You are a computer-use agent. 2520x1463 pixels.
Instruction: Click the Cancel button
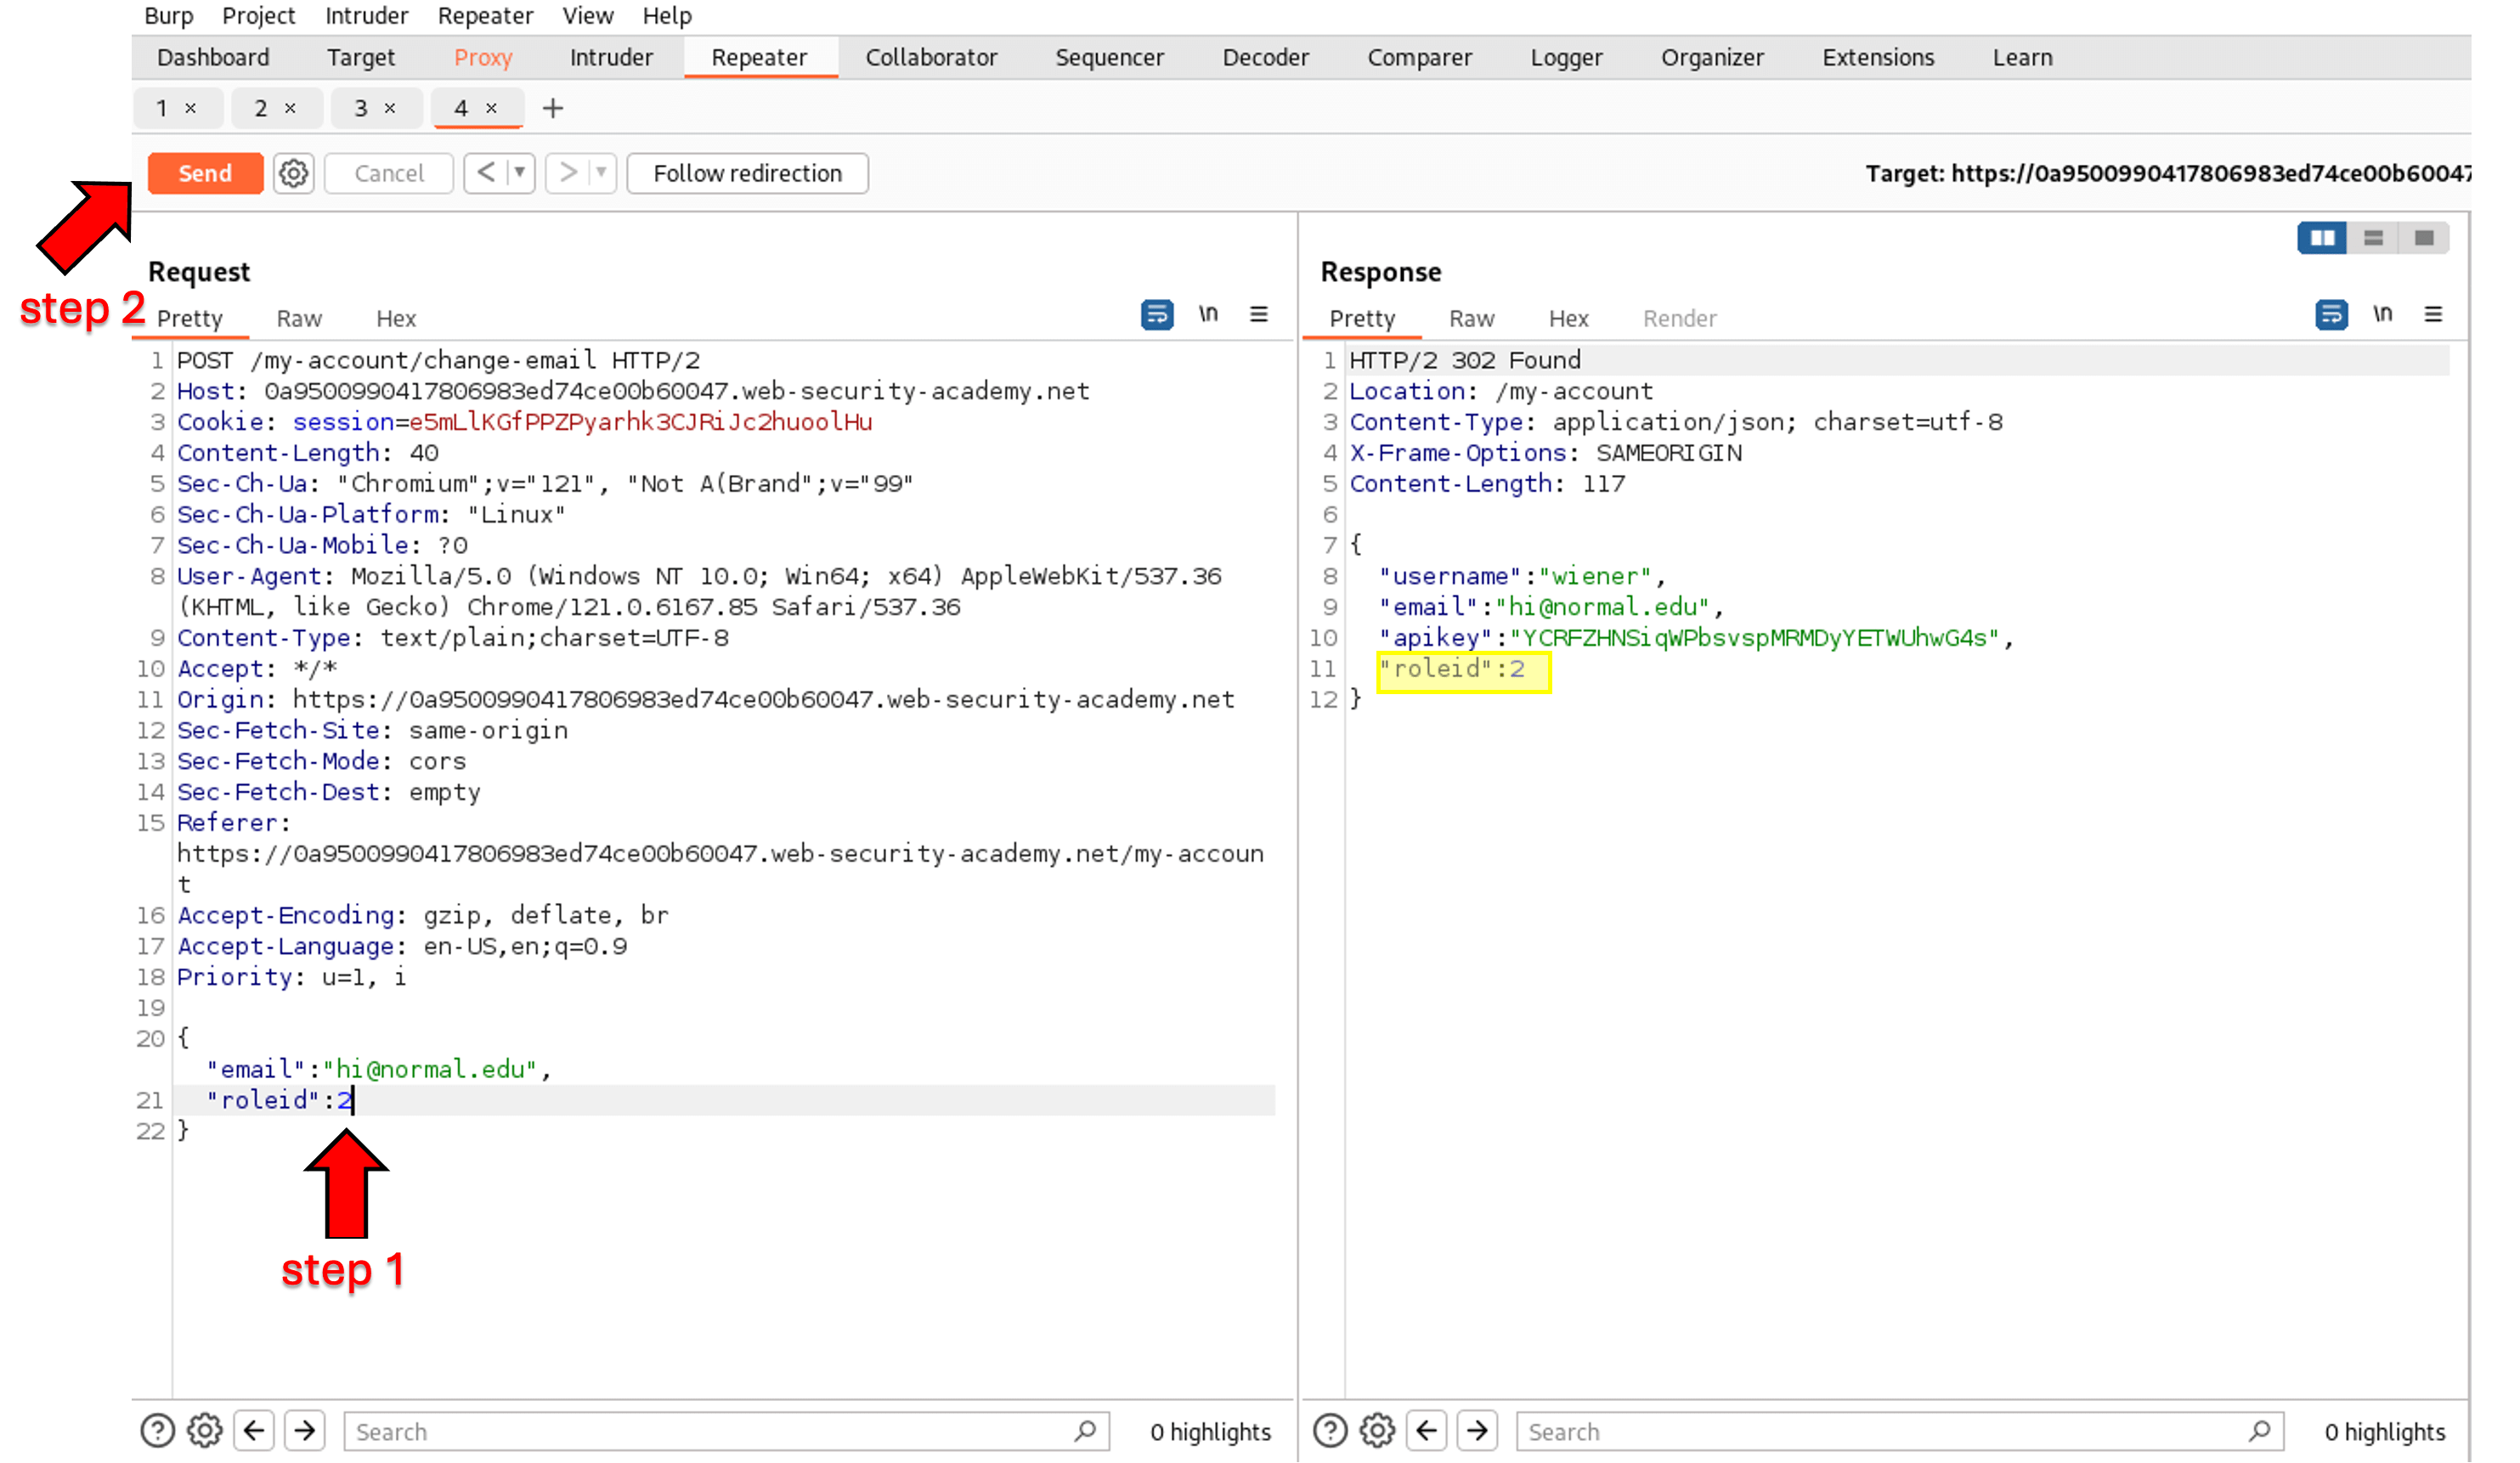click(x=389, y=173)
